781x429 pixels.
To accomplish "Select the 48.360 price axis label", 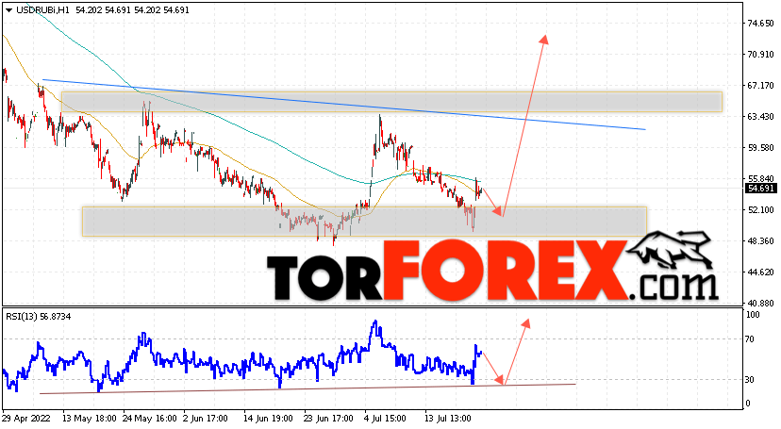I will click(x=760, y=240).
